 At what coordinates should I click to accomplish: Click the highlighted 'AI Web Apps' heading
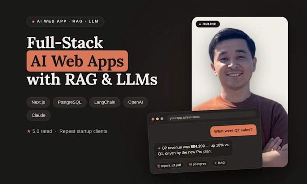pyautogui.click(x=77, y=61)
